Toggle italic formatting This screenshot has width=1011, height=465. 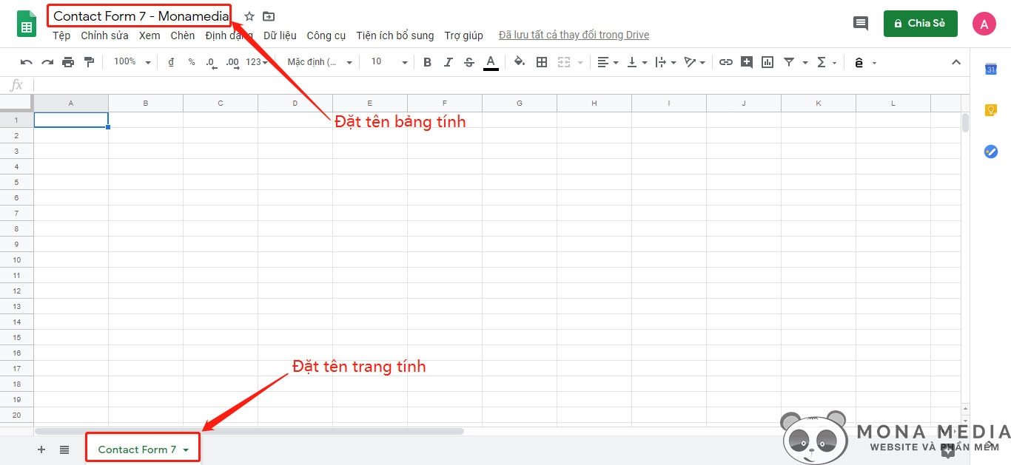coord(448,62)
